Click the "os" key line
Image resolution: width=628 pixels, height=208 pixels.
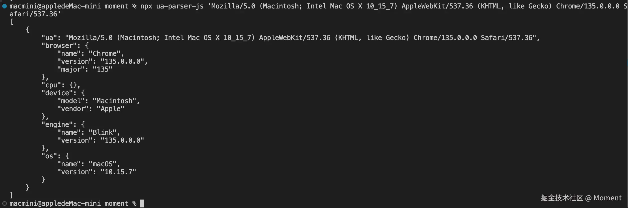55,156
